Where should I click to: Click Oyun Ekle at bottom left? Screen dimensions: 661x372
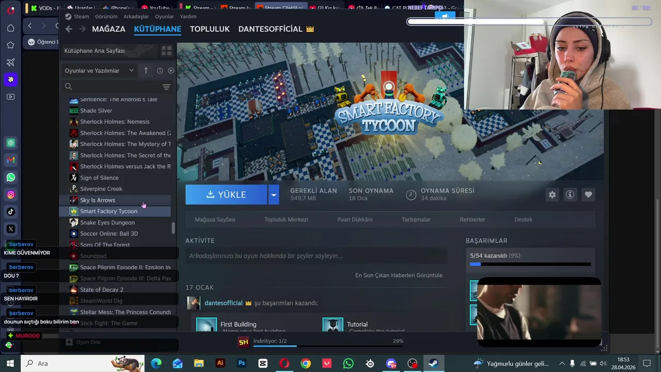click(83, 342)
